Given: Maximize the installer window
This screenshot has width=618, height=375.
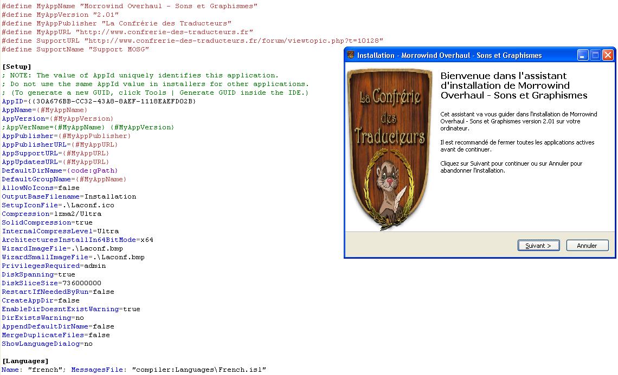Looking at the screenshot, I should [x=596, y=55].
